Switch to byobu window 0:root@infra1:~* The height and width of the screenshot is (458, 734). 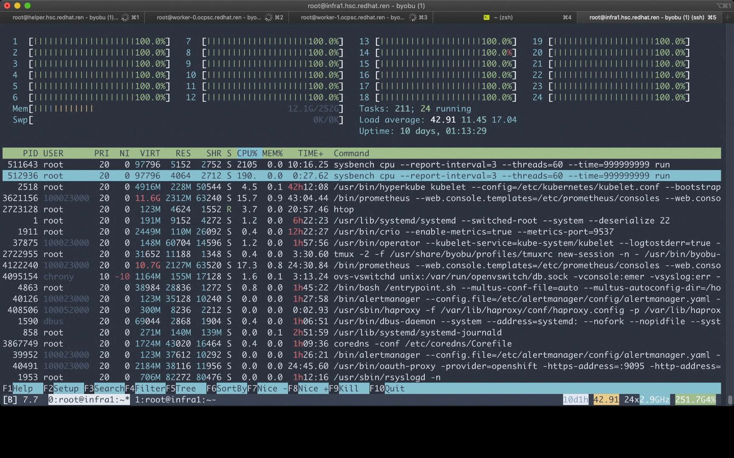(89, 399)
